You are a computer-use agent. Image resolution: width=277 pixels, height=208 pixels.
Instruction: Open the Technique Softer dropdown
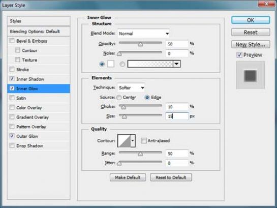click(x=131, y=87)
